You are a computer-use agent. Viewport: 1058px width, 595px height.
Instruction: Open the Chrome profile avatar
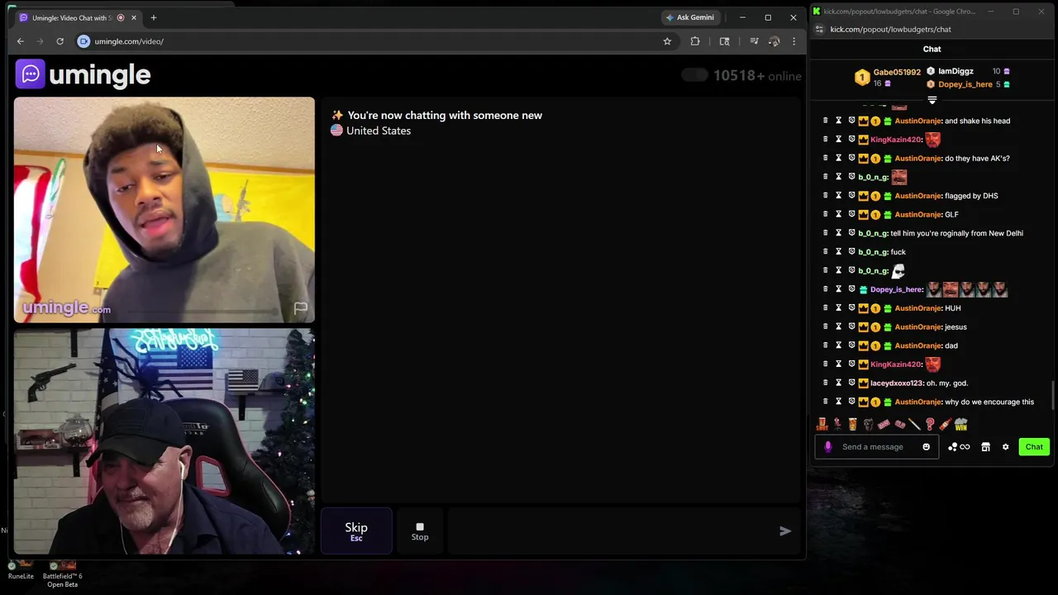point(774,41)
